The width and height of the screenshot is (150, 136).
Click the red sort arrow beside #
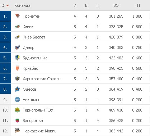(8, 5)
